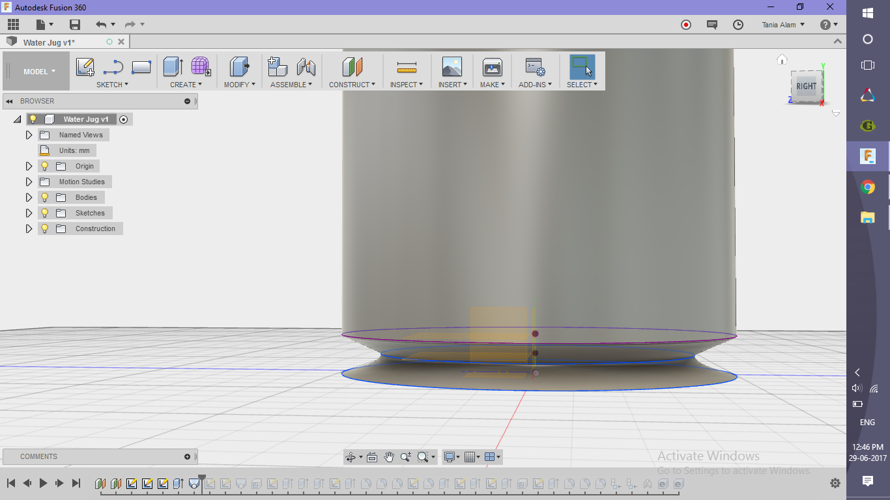Open the CONSTRUCT menu
The height and width of the screenshot is (500, 890).
click(352, 85)
